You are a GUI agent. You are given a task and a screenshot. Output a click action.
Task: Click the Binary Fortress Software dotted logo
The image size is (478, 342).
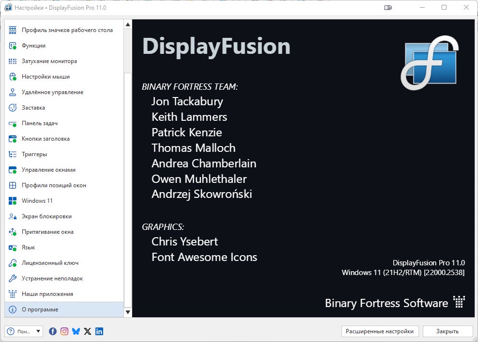[459, 302]
